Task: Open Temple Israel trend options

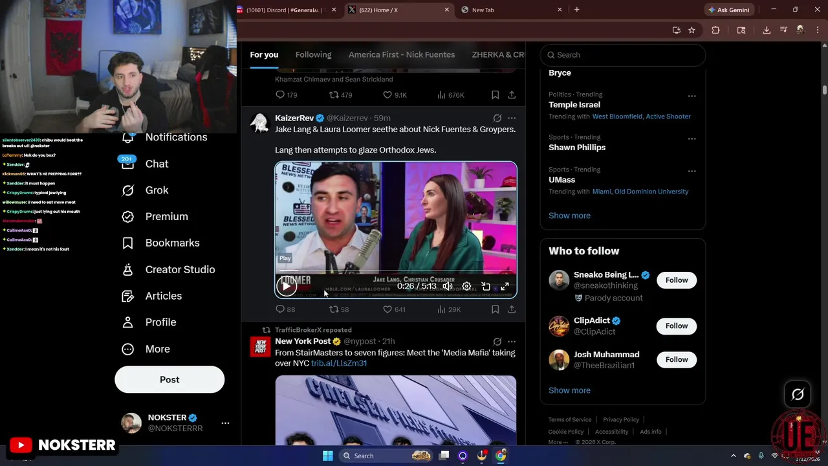Action: [692, 96]
